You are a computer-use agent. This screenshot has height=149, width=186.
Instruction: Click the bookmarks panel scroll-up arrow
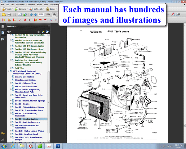tap(49, 35)
